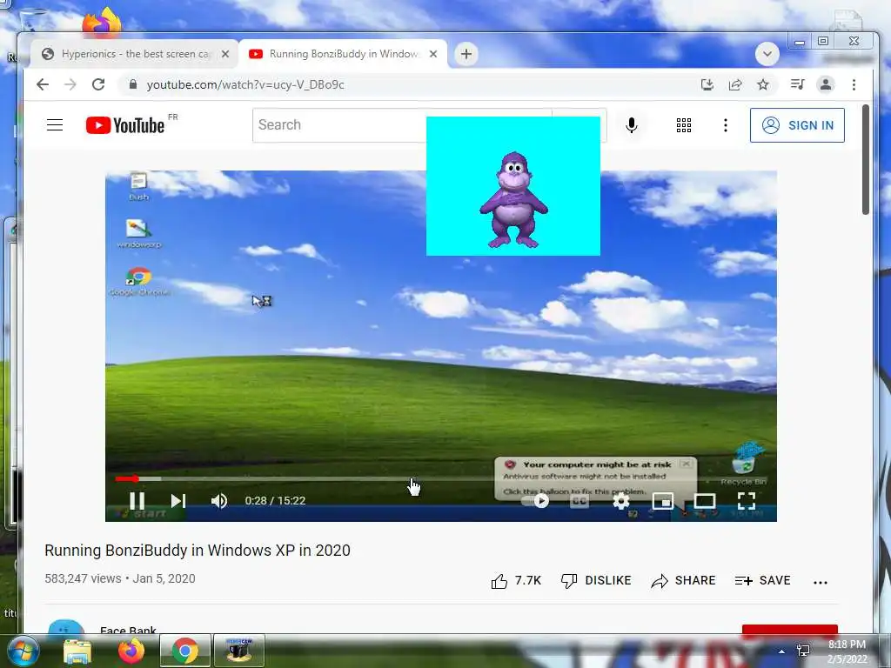Show hidden system tray icons
Screen dimensions: 891x668
pyautogui.click(x=781, y=651)
